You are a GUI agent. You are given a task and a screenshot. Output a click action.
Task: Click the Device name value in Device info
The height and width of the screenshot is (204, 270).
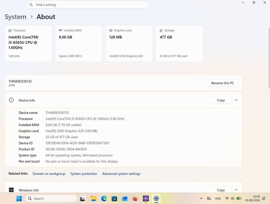pos(57,113)
